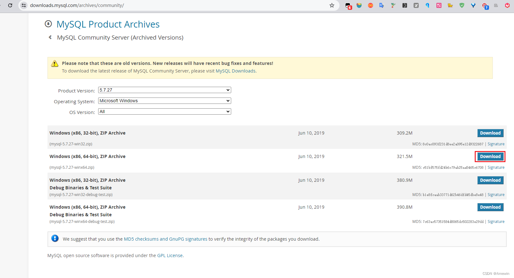This screenshot has width=514, height=278.
Task: Click the 380.9M file size text
Action: point(404,180)
